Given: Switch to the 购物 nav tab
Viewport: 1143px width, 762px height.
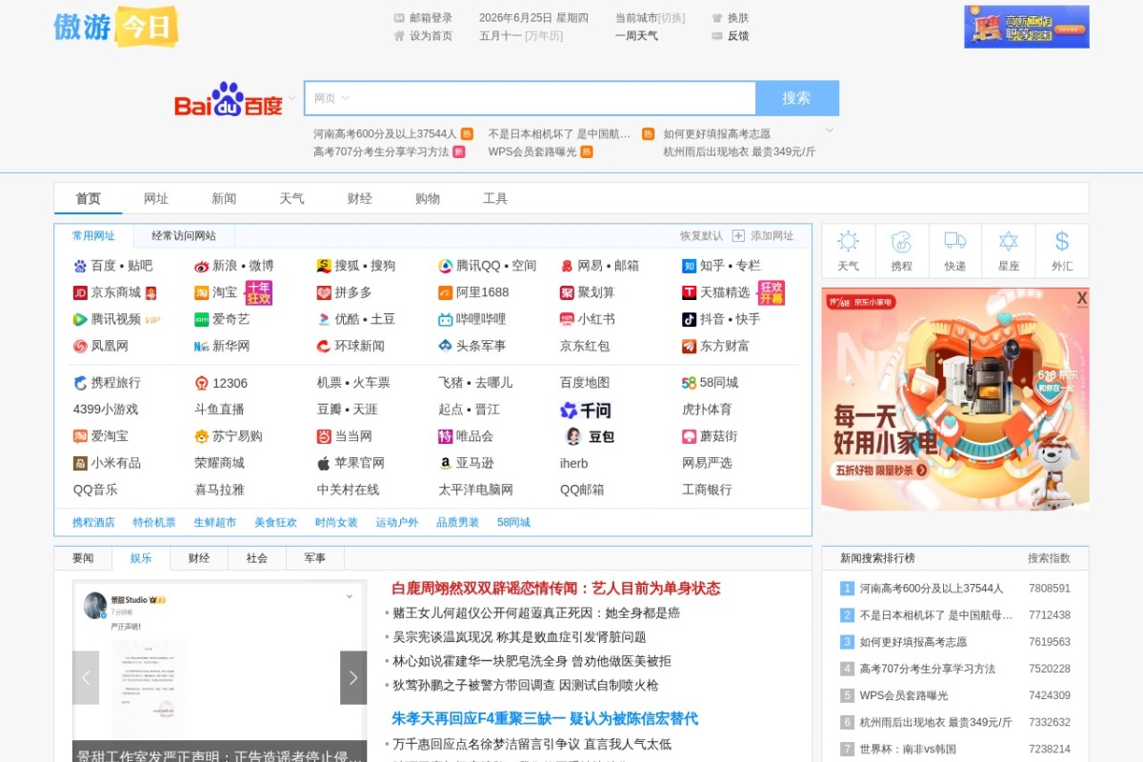Looking at the screenshot, I should coord(428,198).
